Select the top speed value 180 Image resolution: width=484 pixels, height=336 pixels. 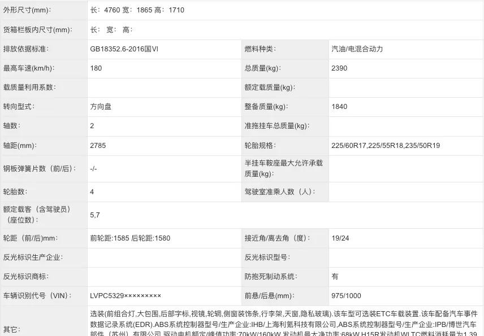(96, 68)
